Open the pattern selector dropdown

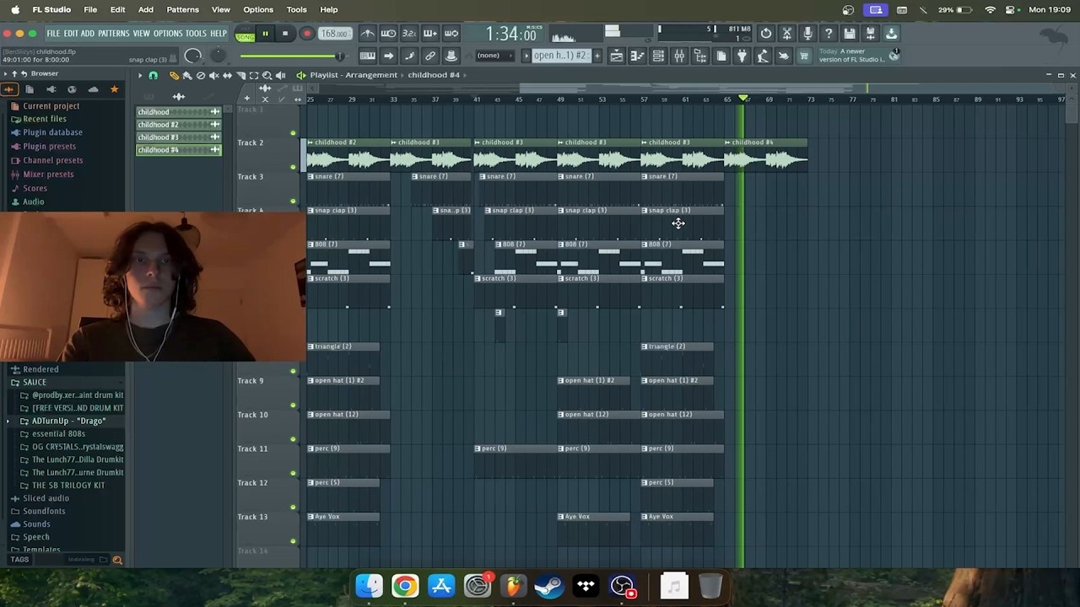[x=560, y=56]
